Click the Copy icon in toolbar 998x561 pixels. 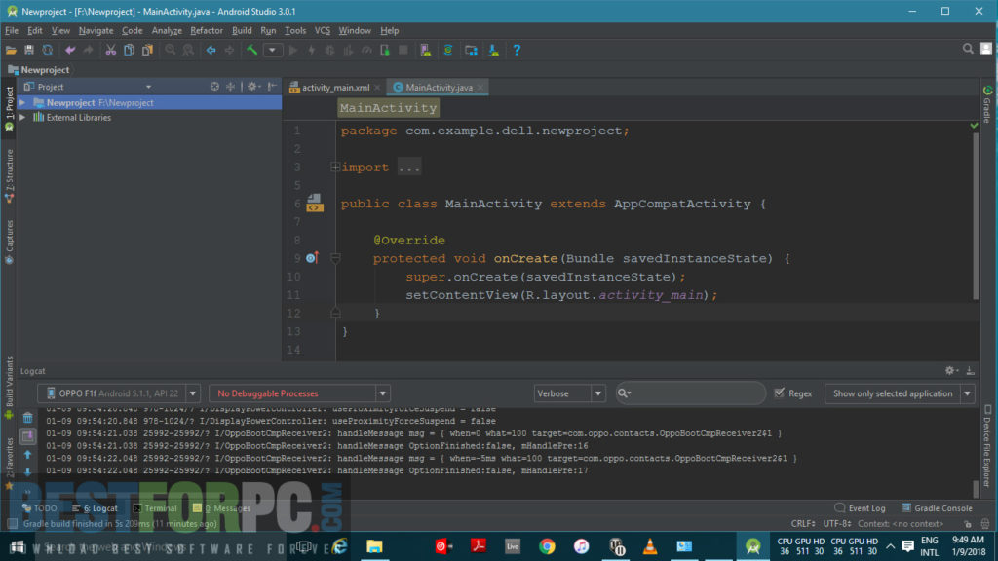click(130, 50)
